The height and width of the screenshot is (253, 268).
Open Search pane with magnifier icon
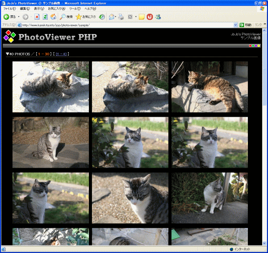[x=66, y=17]
